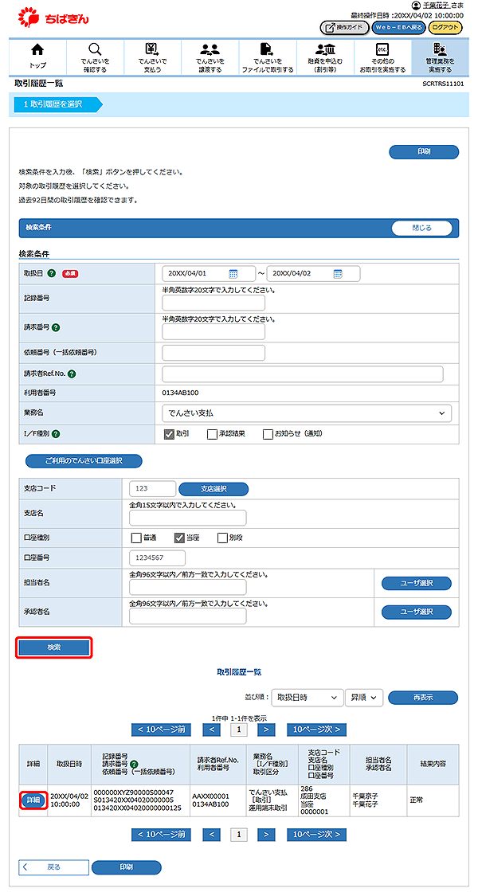The height and width of the screenshot is (896, 478).
Task: Open the 並び順 取扱日時 dropdown
Action: (307, 698)
